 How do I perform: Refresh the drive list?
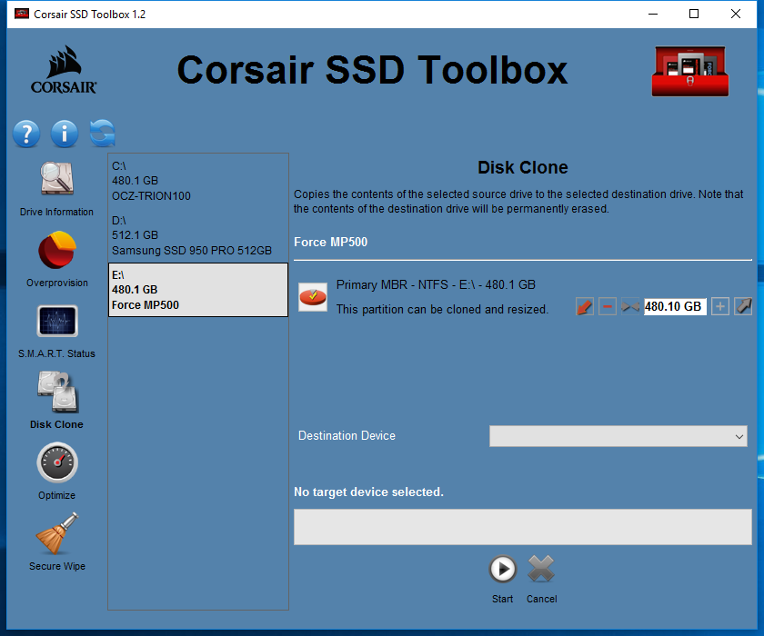tap(103, 134)
